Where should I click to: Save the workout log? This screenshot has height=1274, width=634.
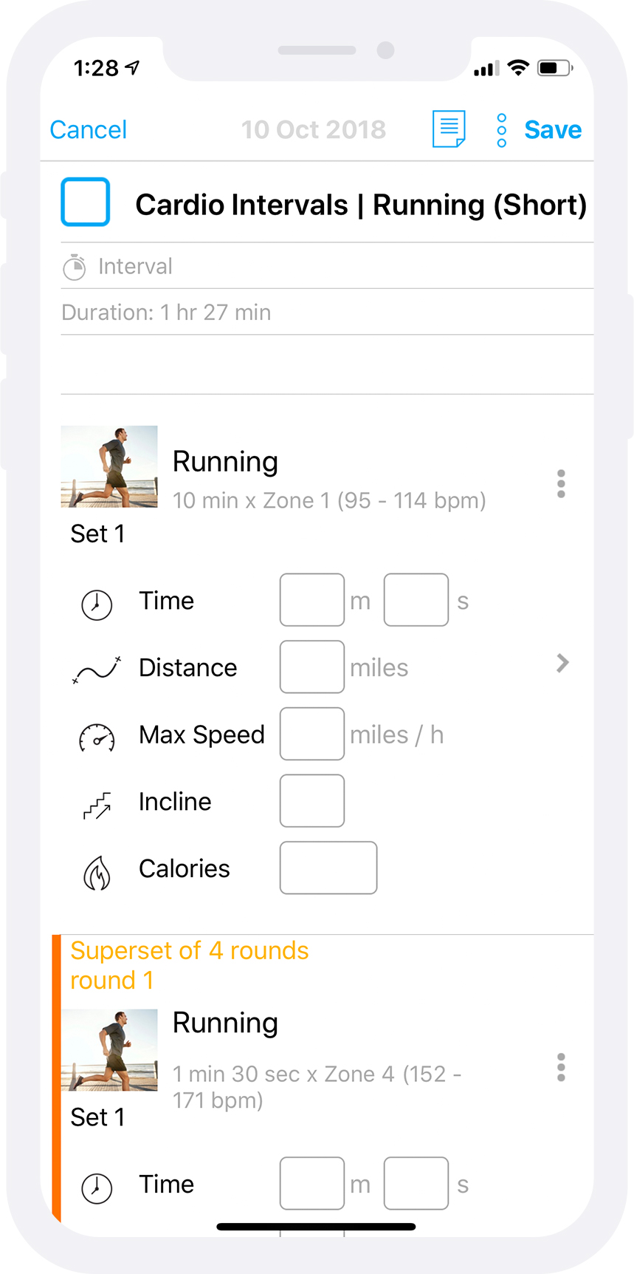pyautogui.click(x=553, y=130)
